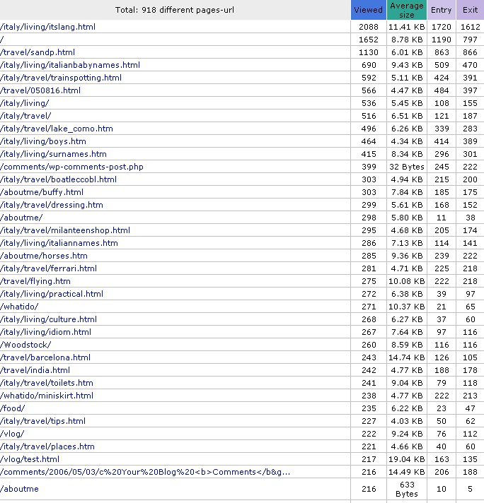Open the trainspotting.html page link
Viewport: 484px width, 503px height.
tap(61, 78)
